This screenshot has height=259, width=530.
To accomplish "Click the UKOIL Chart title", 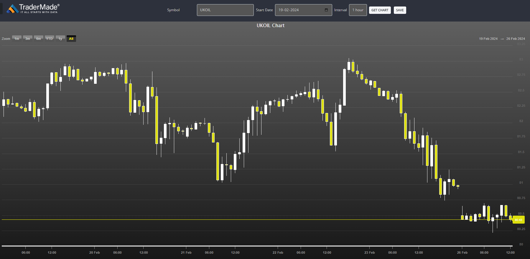I will coord(271,26).
